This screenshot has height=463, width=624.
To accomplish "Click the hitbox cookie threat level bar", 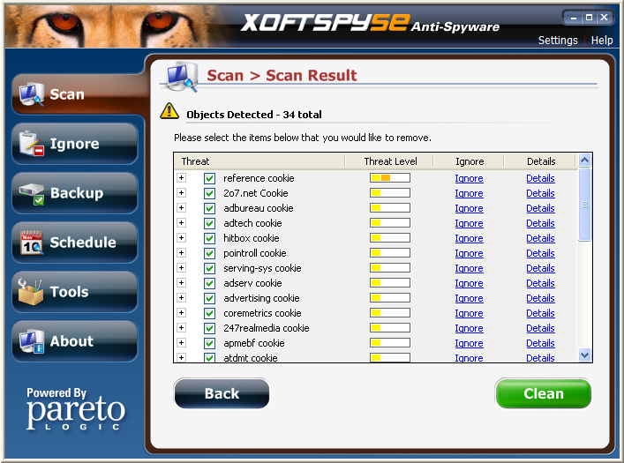I will 390,238.
